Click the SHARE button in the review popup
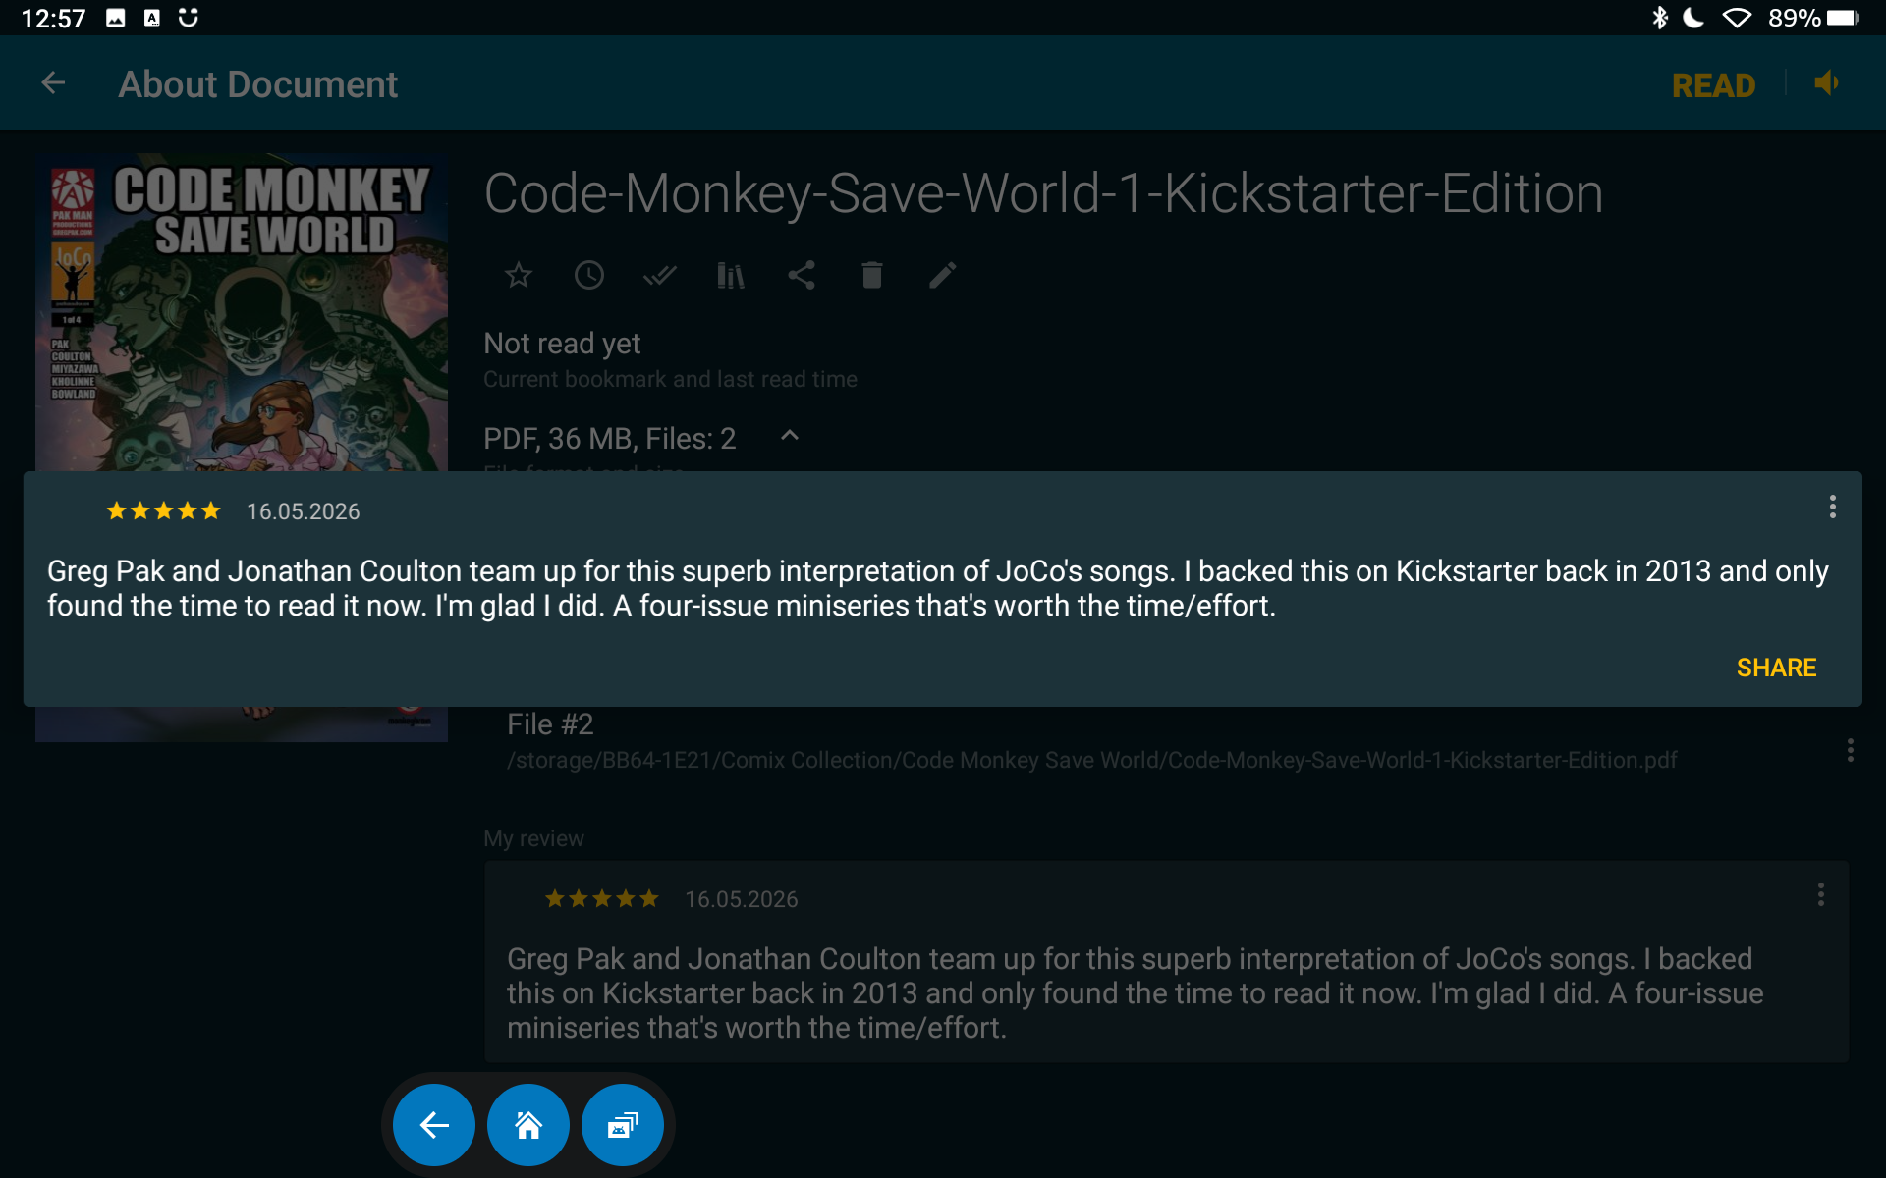This screenshot has height=1178, width=1886. (1776, 668)
